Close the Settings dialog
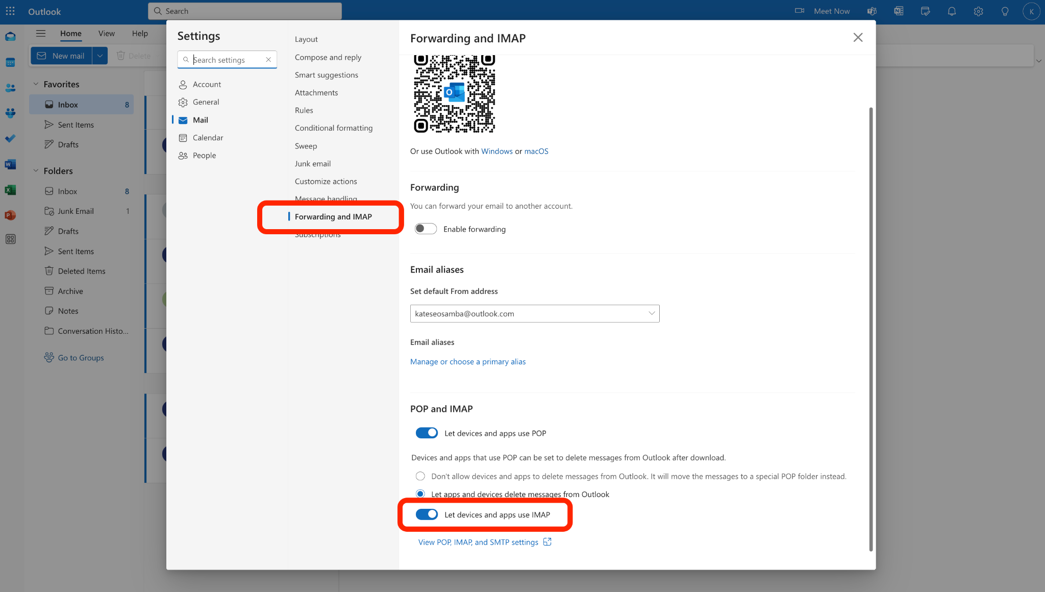Screen dimensions: 1045x592 point(858,37)
